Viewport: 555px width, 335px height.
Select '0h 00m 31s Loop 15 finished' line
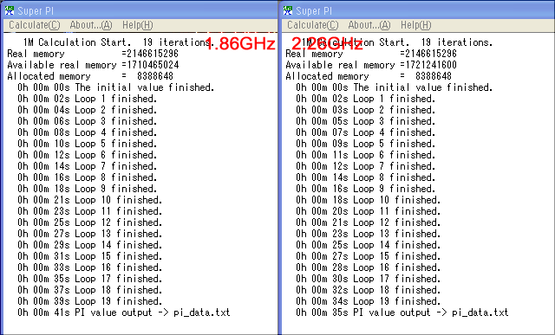90,256
